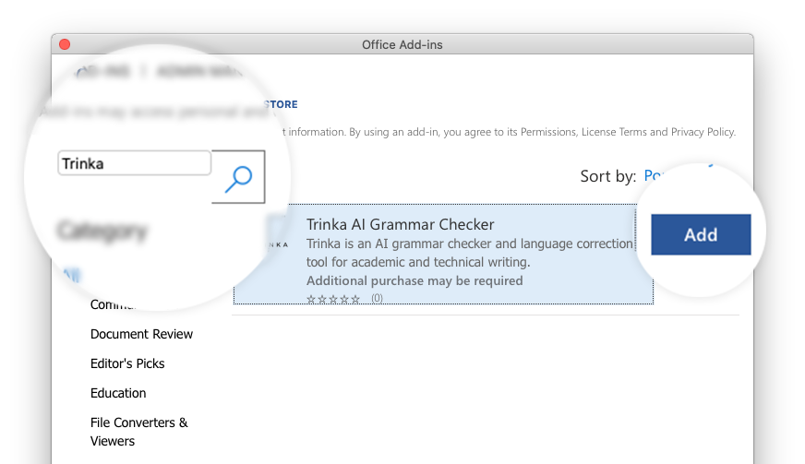
Task: Select File Converters & Viewers category
Action: pos(139,432)
